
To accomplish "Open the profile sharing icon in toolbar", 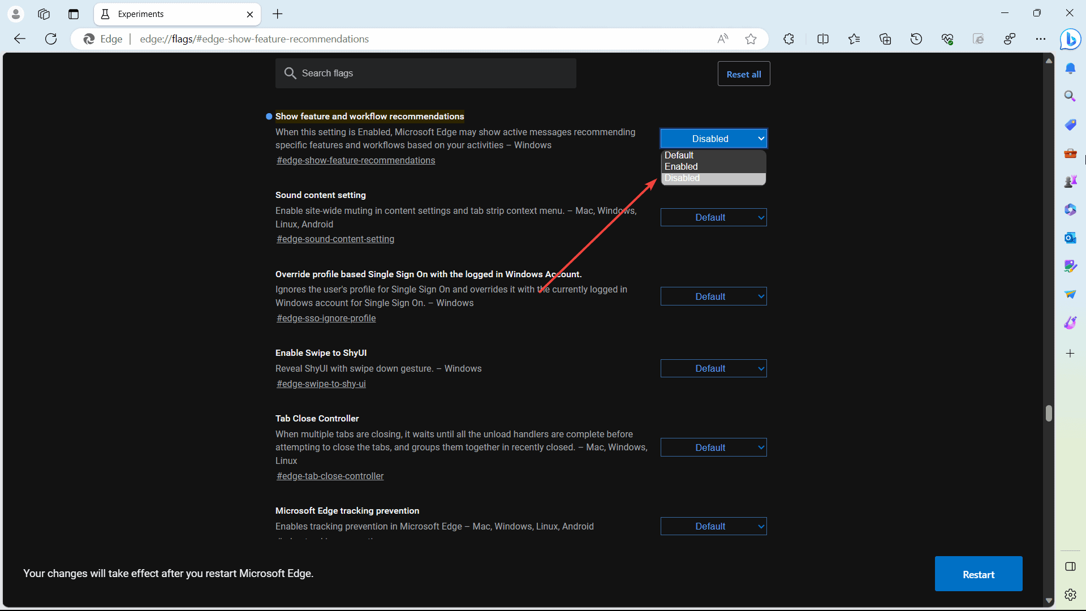I will click(1010, 39).
